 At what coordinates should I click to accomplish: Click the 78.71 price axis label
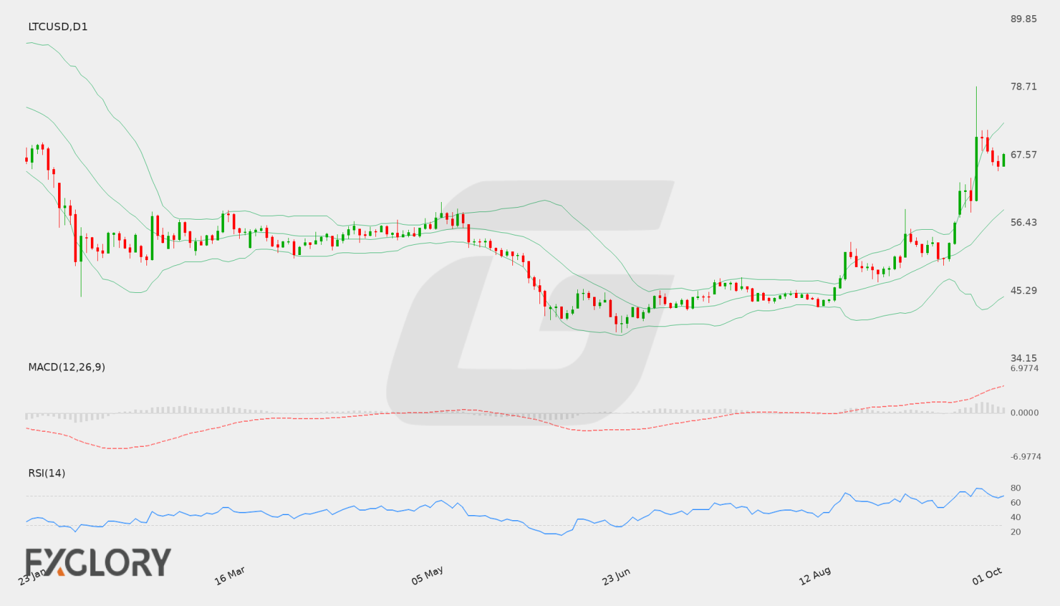pos(1023,86)
